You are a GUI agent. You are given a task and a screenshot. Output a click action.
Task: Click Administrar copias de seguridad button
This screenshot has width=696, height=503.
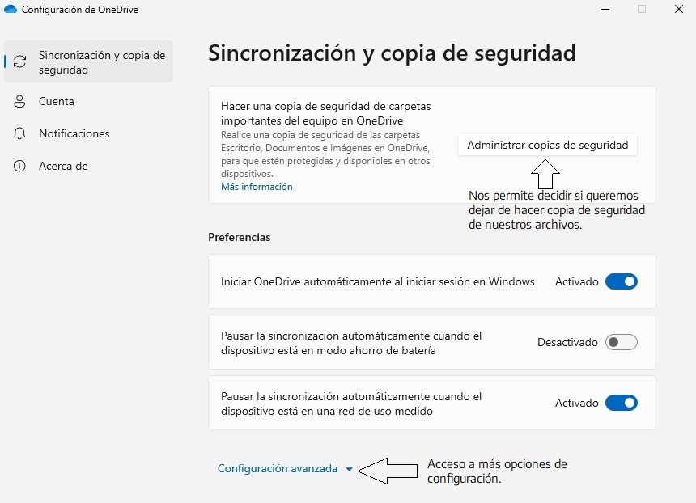click(x=547, y=145)
